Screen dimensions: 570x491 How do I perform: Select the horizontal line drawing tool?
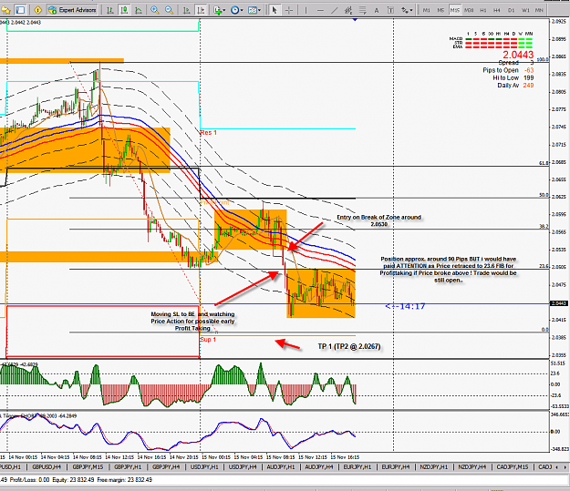point(320,10)
